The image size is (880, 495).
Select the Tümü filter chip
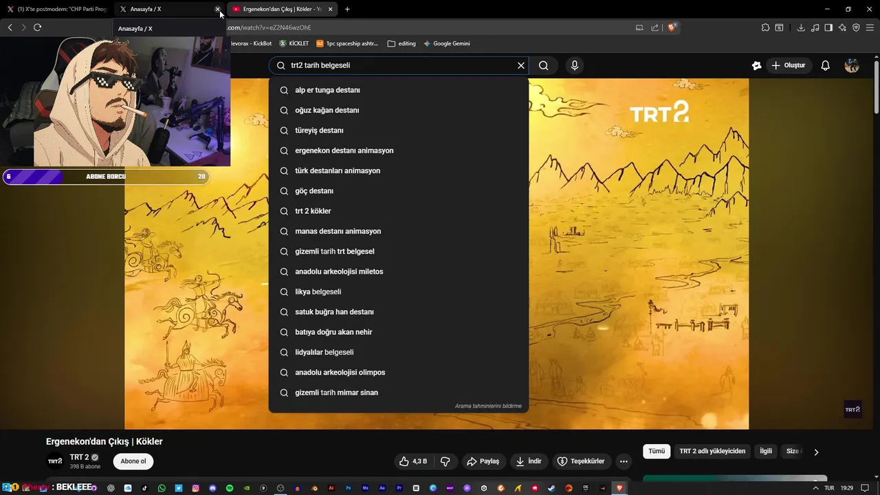click(657, 451)
